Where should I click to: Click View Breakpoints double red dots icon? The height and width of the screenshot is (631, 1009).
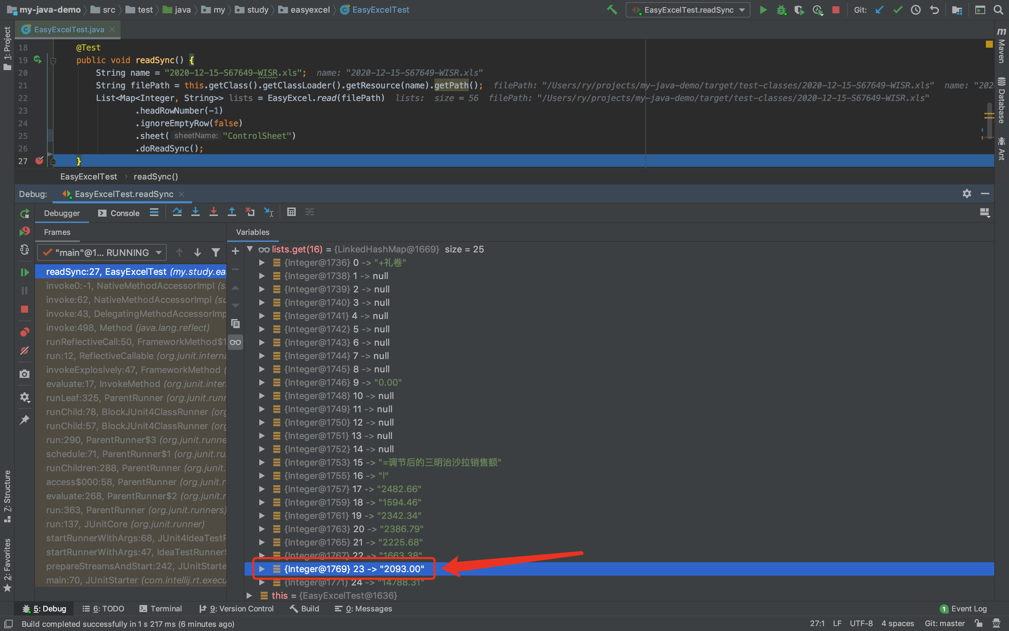click(25, 332)
